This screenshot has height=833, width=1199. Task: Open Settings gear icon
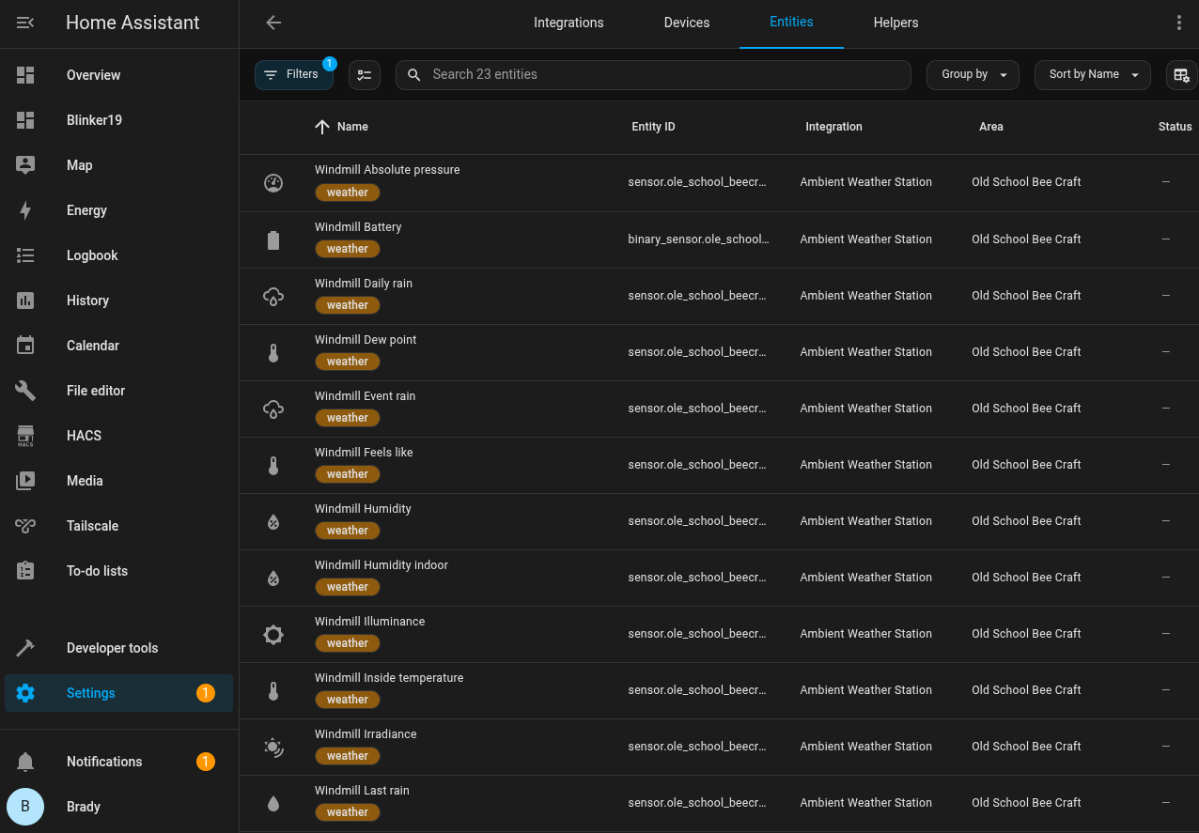point(25,693)
